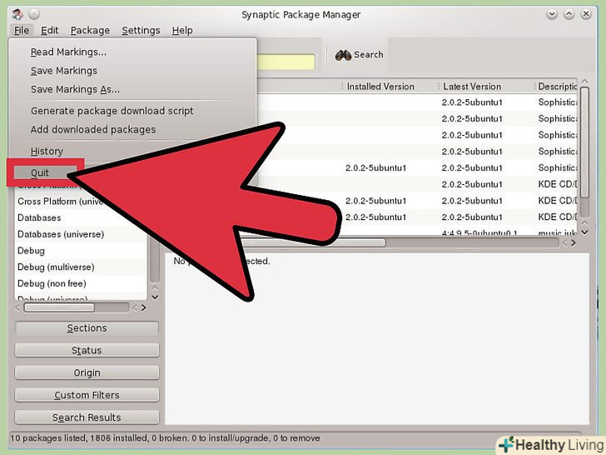Click the package list horizontal scroll right arrow
The image size is (606, 455).
574,243
